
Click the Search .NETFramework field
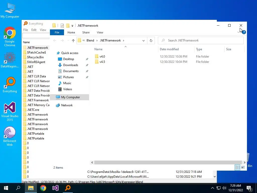[201, 40]
